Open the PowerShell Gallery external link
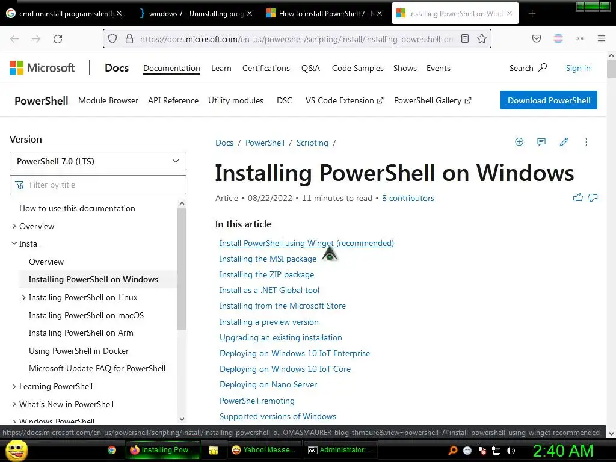 pos(432,100)
